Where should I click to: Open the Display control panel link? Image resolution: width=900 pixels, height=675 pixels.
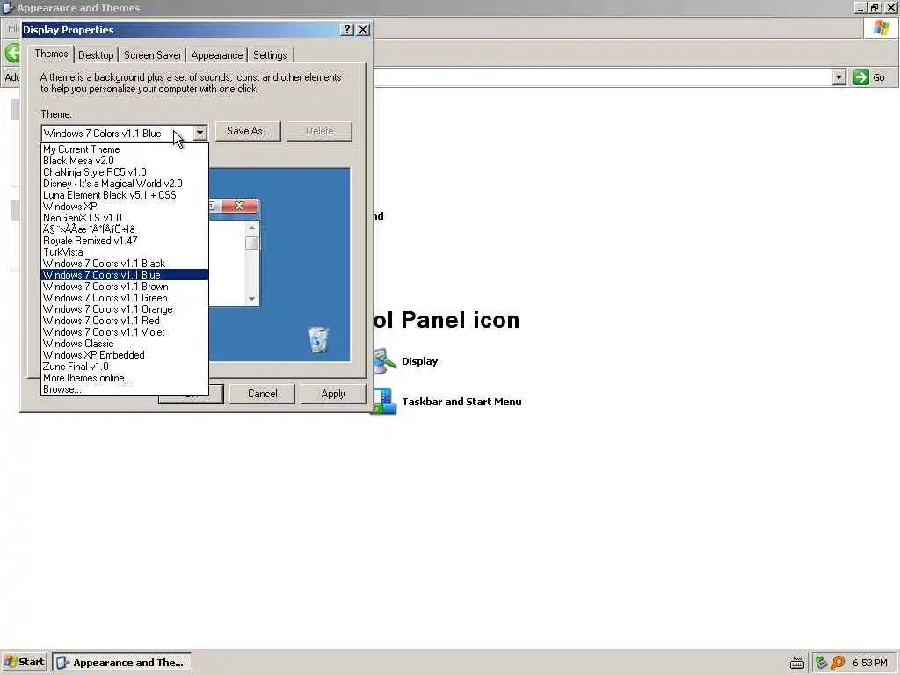point(419,361)
